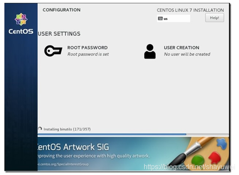
Task: Click the CentOS Artwork SIG banner
Action: [x=133, y=154]
